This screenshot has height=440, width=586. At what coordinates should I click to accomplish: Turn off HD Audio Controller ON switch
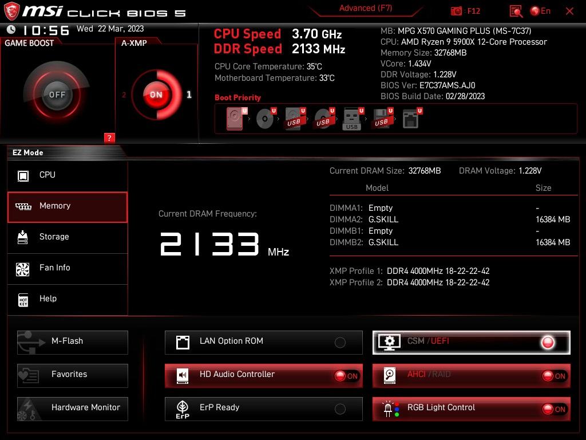(x=346, y=376)
